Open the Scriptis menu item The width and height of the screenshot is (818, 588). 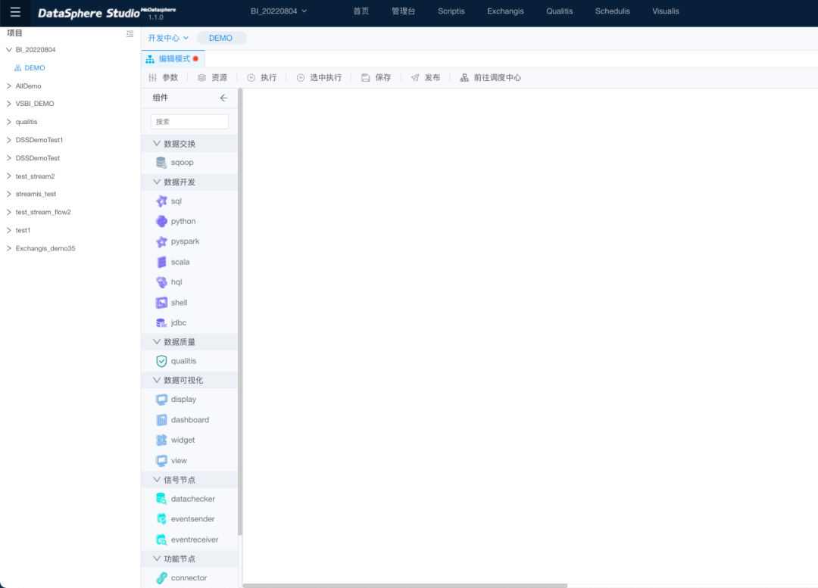451,11
